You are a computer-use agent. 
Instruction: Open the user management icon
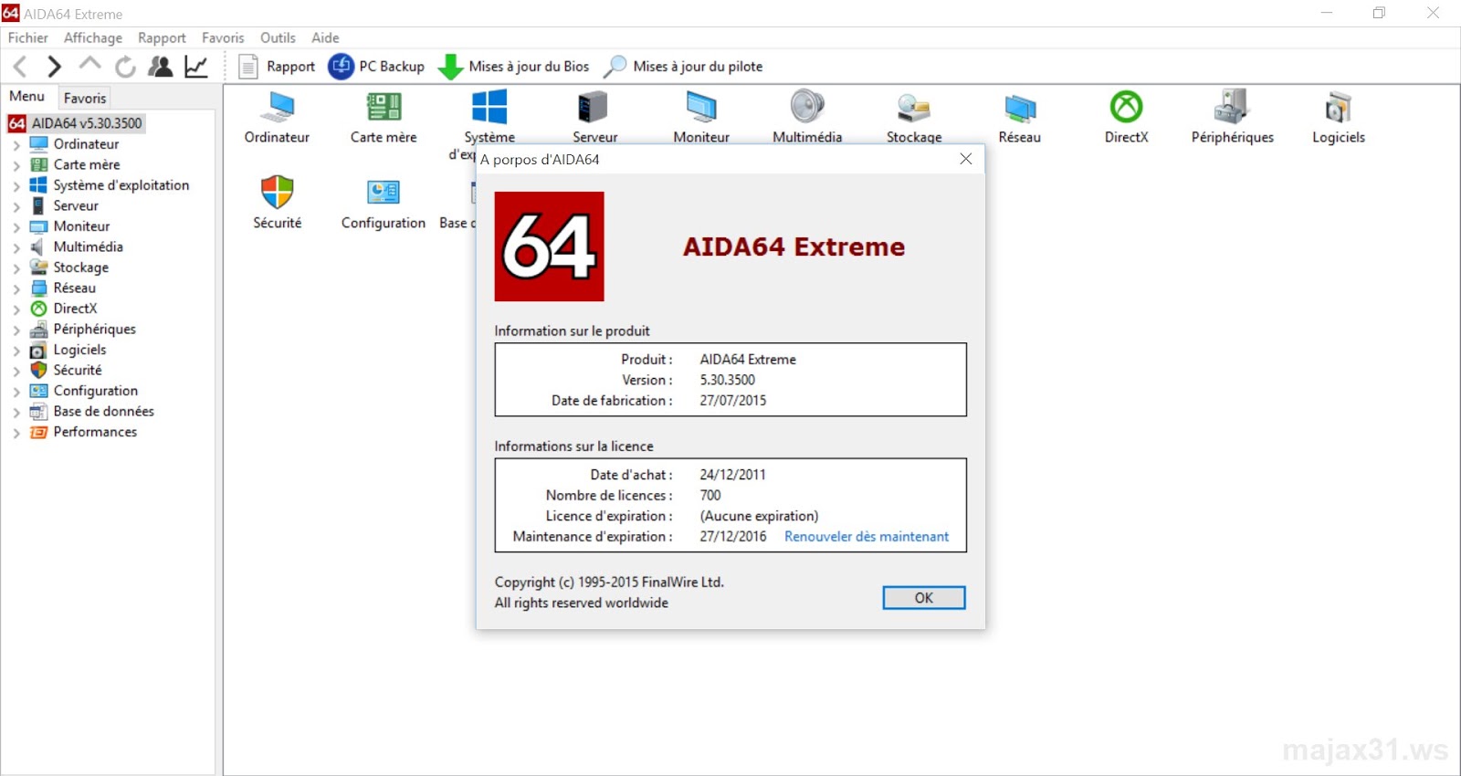coord(161,67)
